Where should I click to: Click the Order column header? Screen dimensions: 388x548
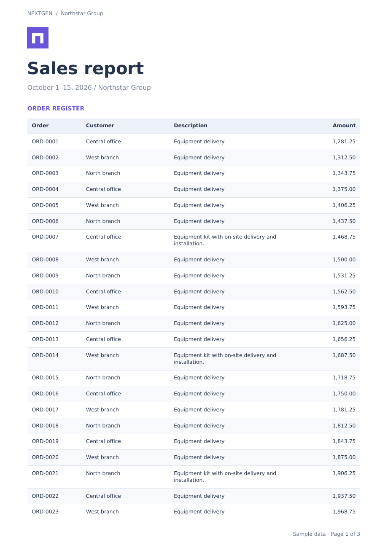click(40, 126)
